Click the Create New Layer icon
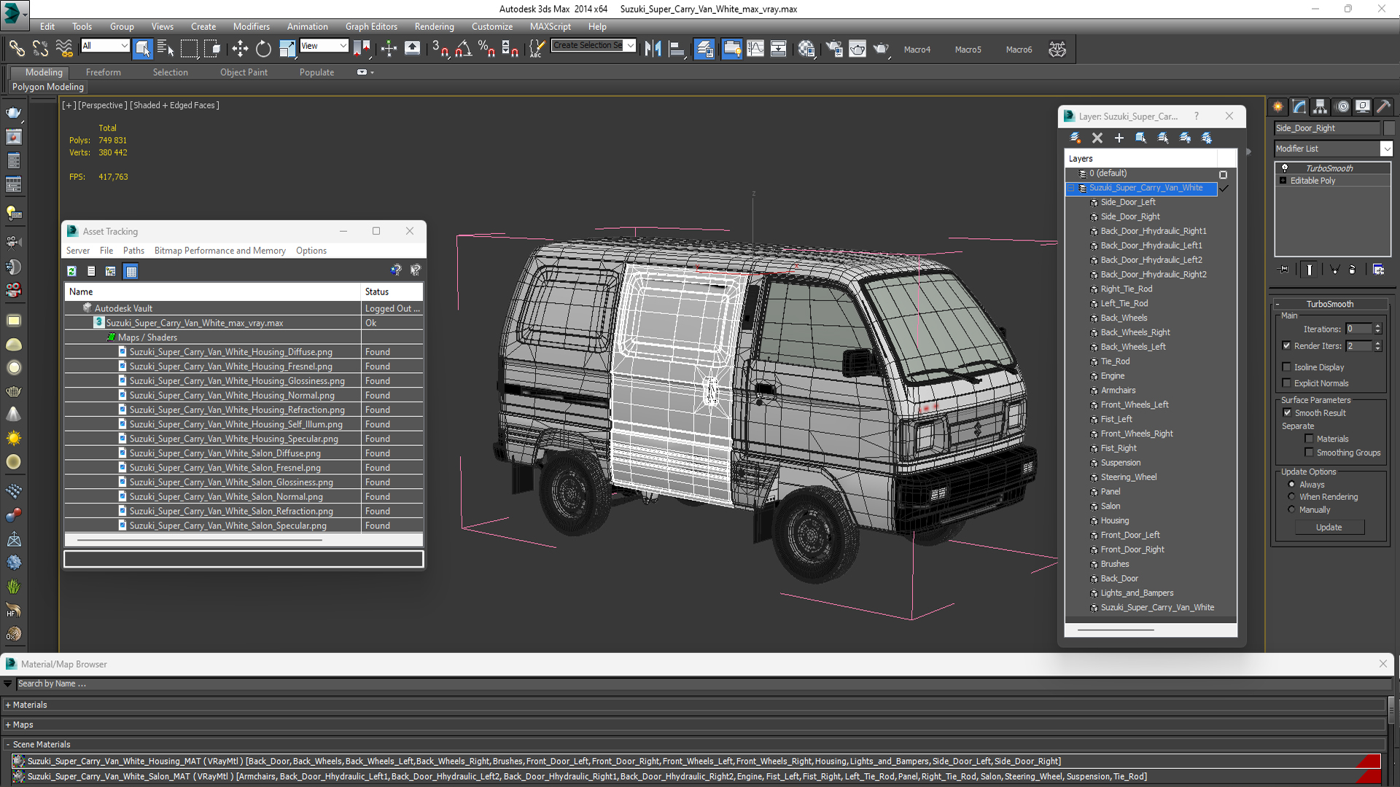The image size is (1400, 787). (1076, 138)
